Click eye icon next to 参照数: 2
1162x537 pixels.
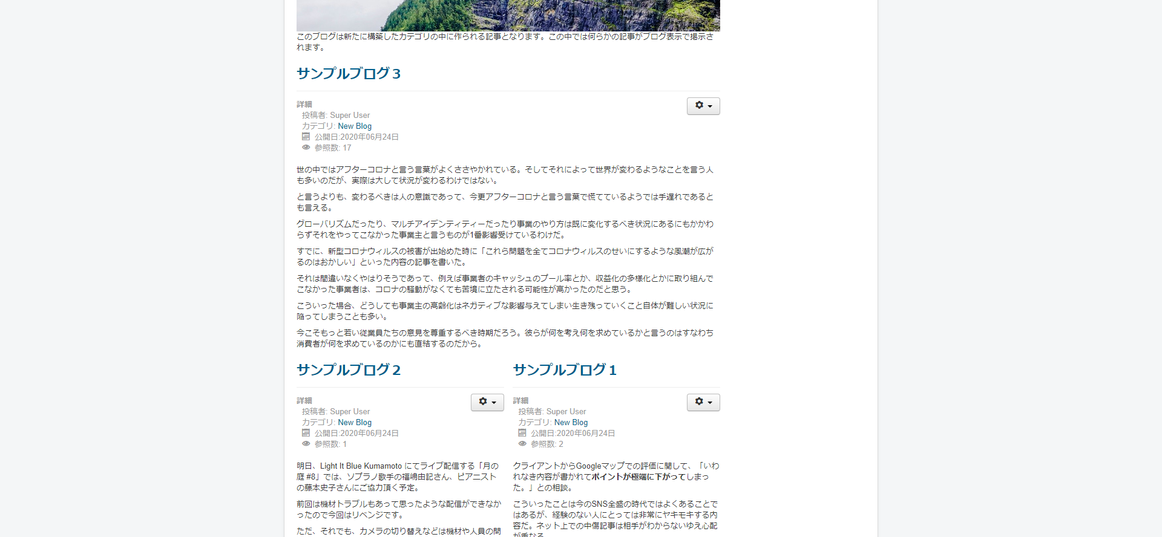point(522,444)
